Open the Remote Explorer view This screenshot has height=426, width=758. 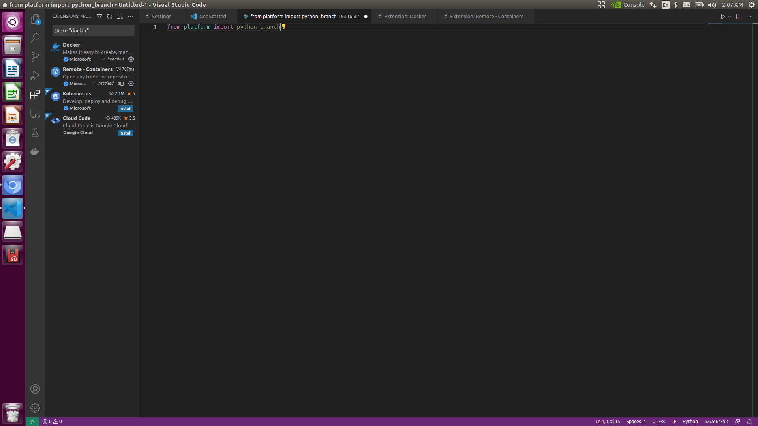point(35,114)
